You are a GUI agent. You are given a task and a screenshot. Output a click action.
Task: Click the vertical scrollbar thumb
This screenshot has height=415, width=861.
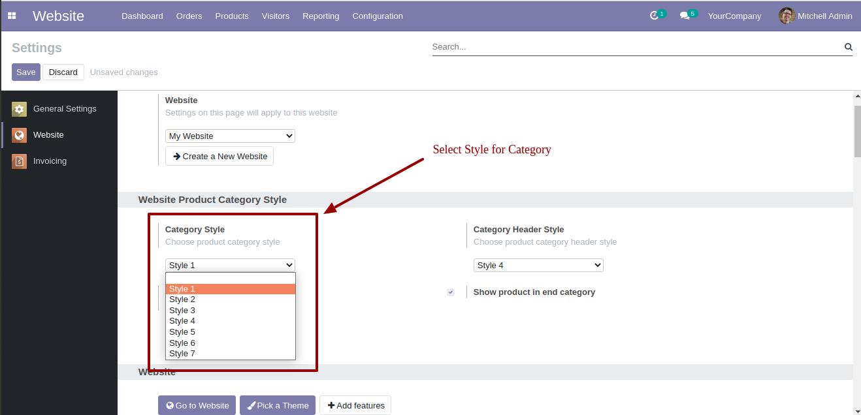point(857,131)
